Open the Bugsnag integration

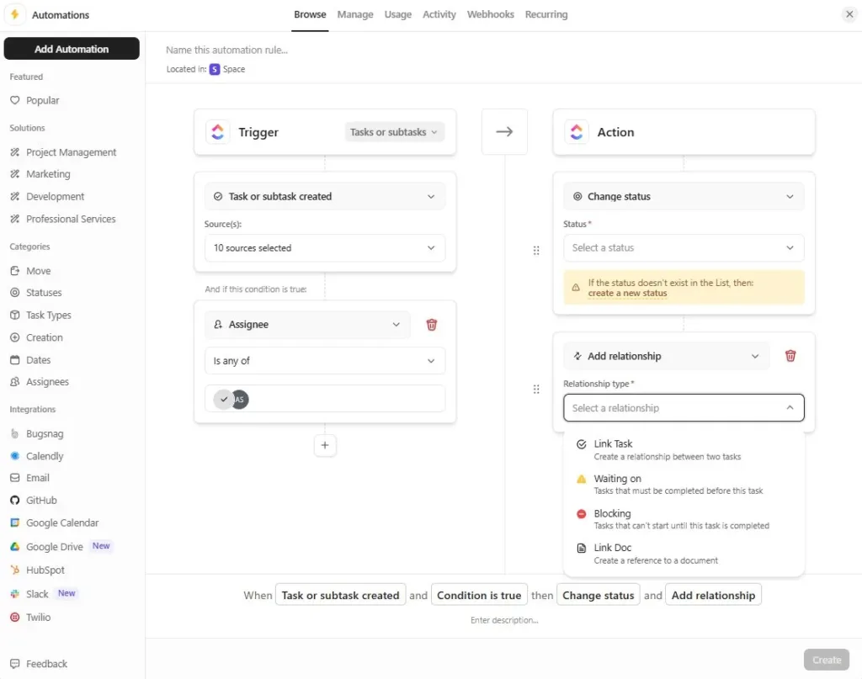[37, 434]
